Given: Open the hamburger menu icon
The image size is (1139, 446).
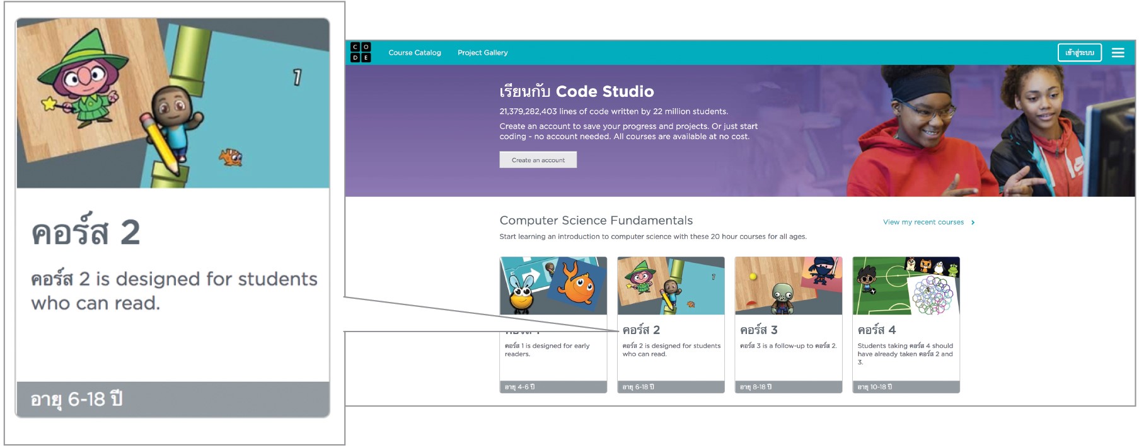Looking at the screenshot, I should click(1118, 53).
